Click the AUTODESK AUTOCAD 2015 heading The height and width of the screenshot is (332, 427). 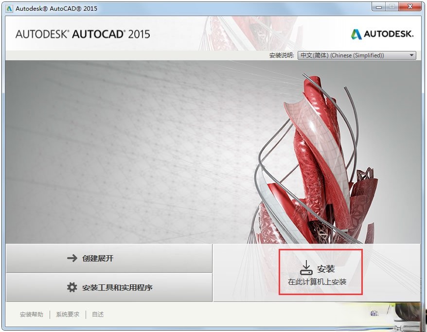[83, 35]
